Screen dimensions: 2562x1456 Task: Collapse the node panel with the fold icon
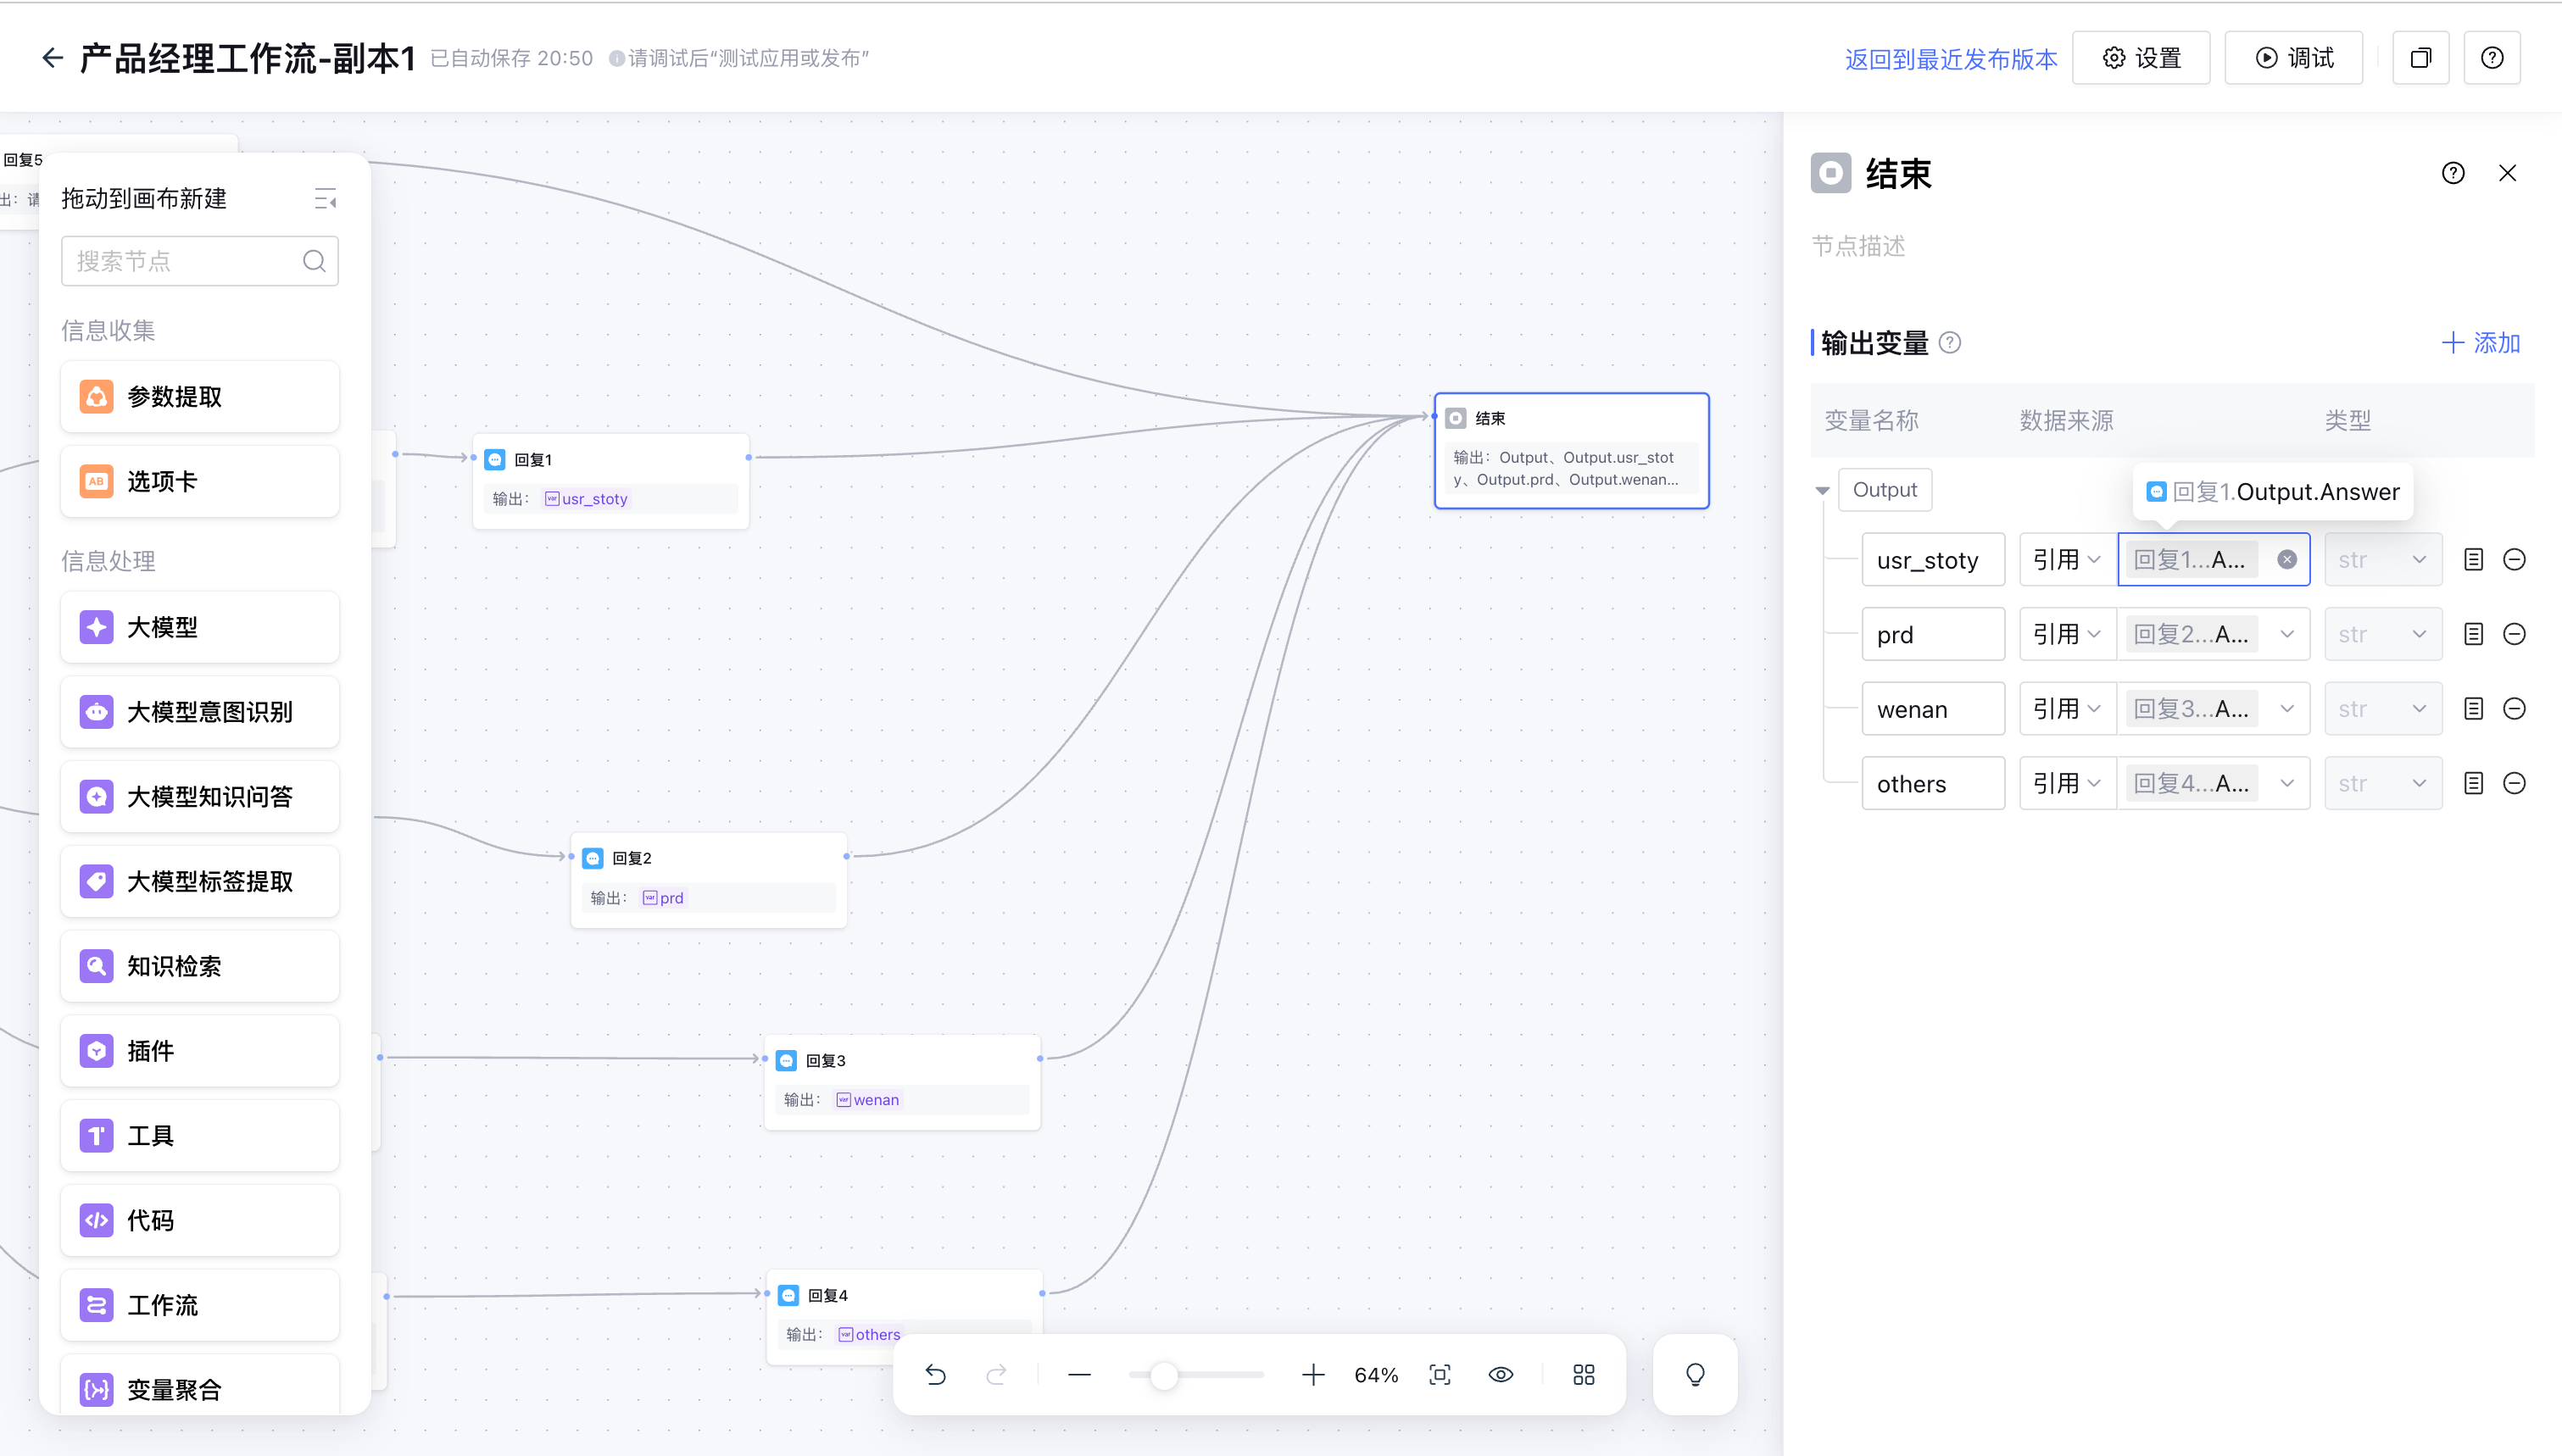pyautogui.click(x=325, y=199)
